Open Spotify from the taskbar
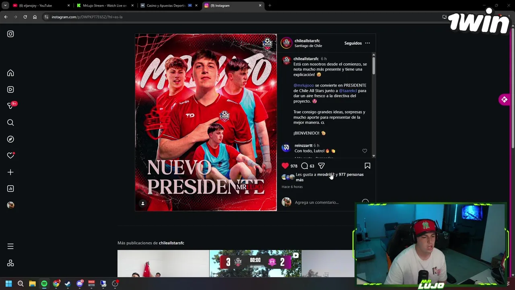The width and height of the screenshot is (515, 290). point(44,284)
